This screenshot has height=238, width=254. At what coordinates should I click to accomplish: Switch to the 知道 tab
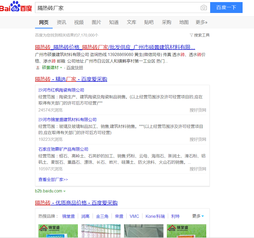(114, 22)
